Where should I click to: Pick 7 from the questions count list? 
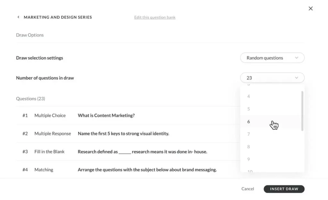(249, 134)
